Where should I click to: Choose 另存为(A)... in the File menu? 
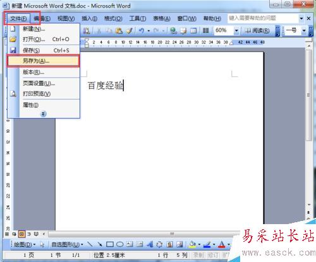[x=43, y=61]
